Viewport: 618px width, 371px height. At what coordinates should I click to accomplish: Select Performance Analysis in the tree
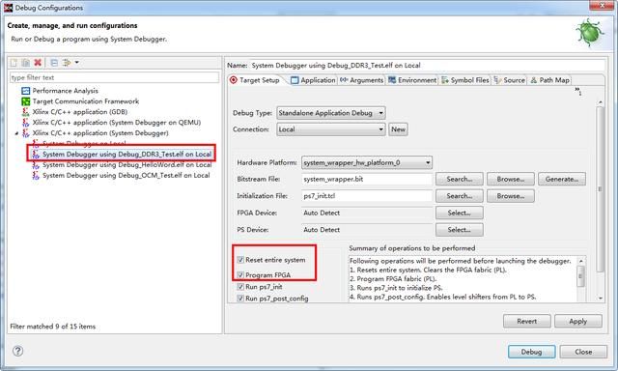(x=65, y=91)
